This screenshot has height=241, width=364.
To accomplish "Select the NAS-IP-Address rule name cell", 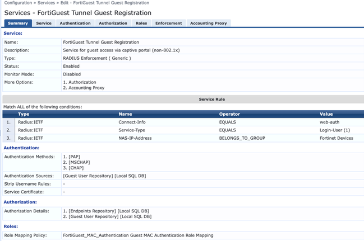I will pyautogui.click(x=135, y=138).
